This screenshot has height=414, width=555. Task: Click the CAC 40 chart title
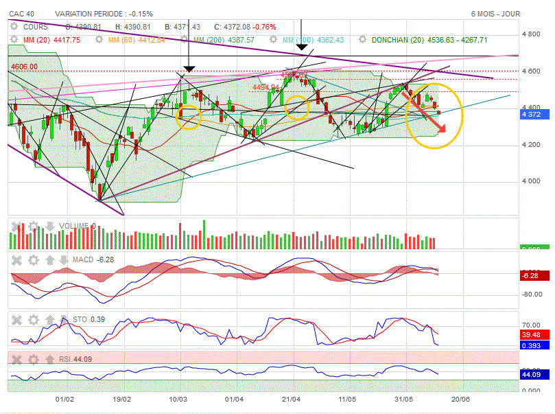pyautogui.click(x=21, y=14)
